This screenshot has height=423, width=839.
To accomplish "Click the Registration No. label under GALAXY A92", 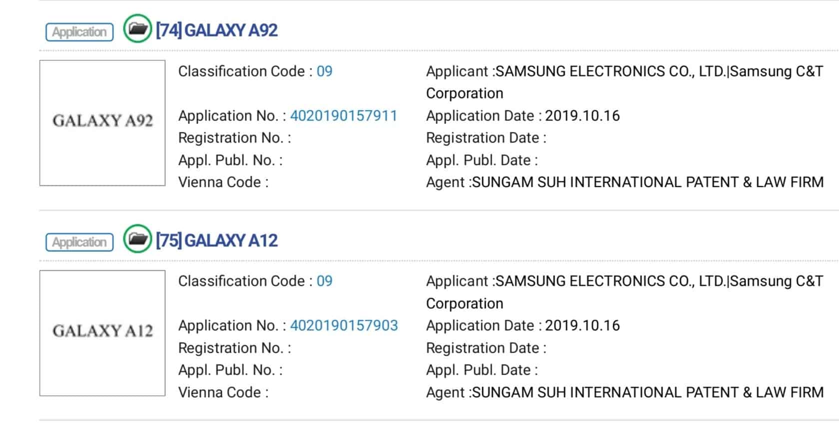I will (234, 138).
